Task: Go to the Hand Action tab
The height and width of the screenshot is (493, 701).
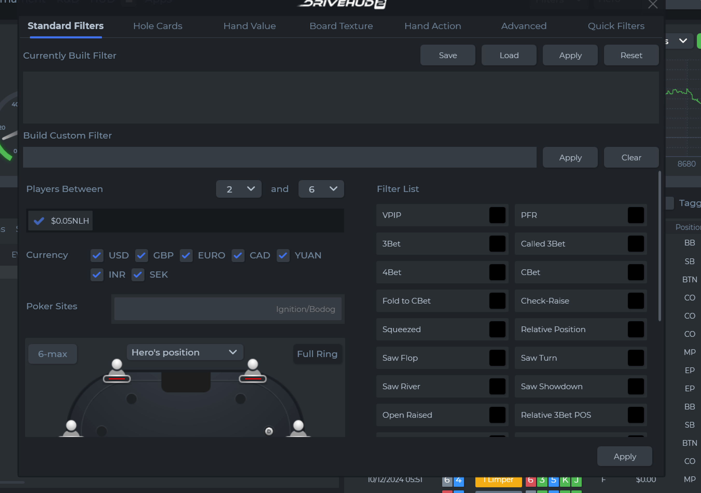Action: (x=433, y=26)
